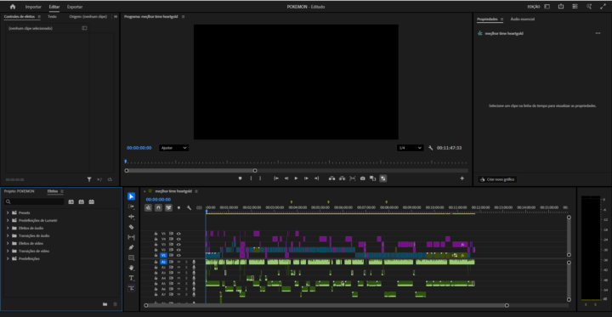Click New Bin folder icon in Effects panel

pos(105,304)
